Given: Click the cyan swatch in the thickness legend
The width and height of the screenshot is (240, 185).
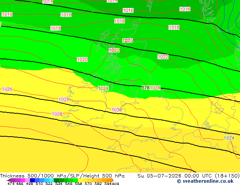Looking at the screenshot, I should click(51, 180).
